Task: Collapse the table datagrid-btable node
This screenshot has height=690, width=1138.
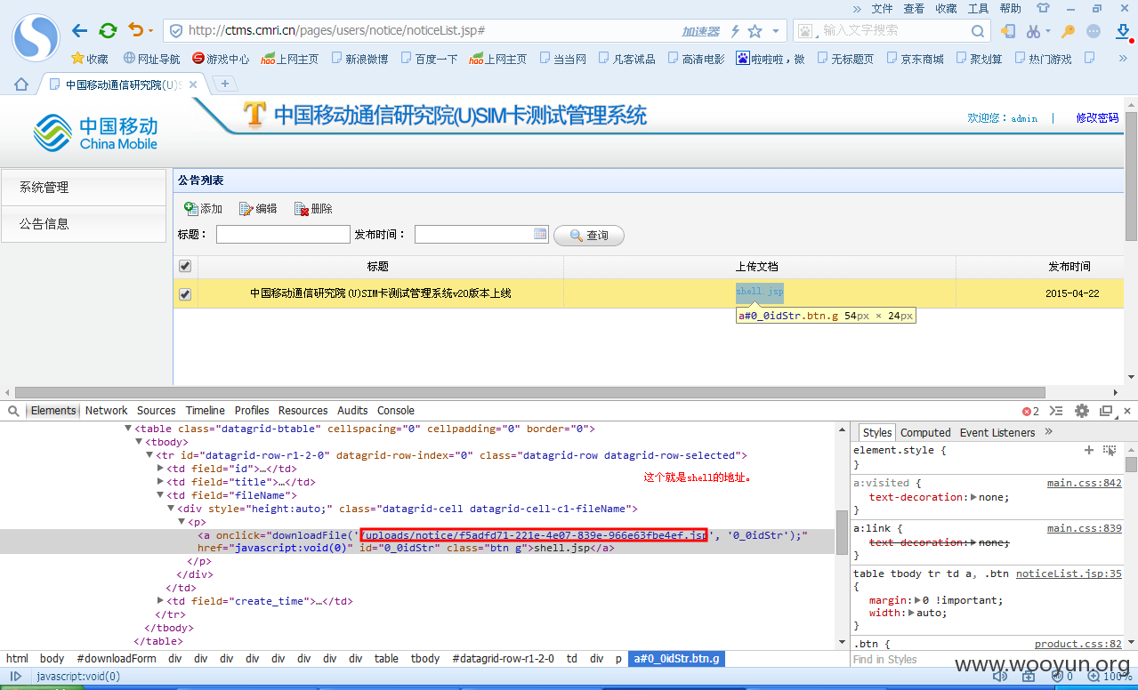Action: (128, 429)
